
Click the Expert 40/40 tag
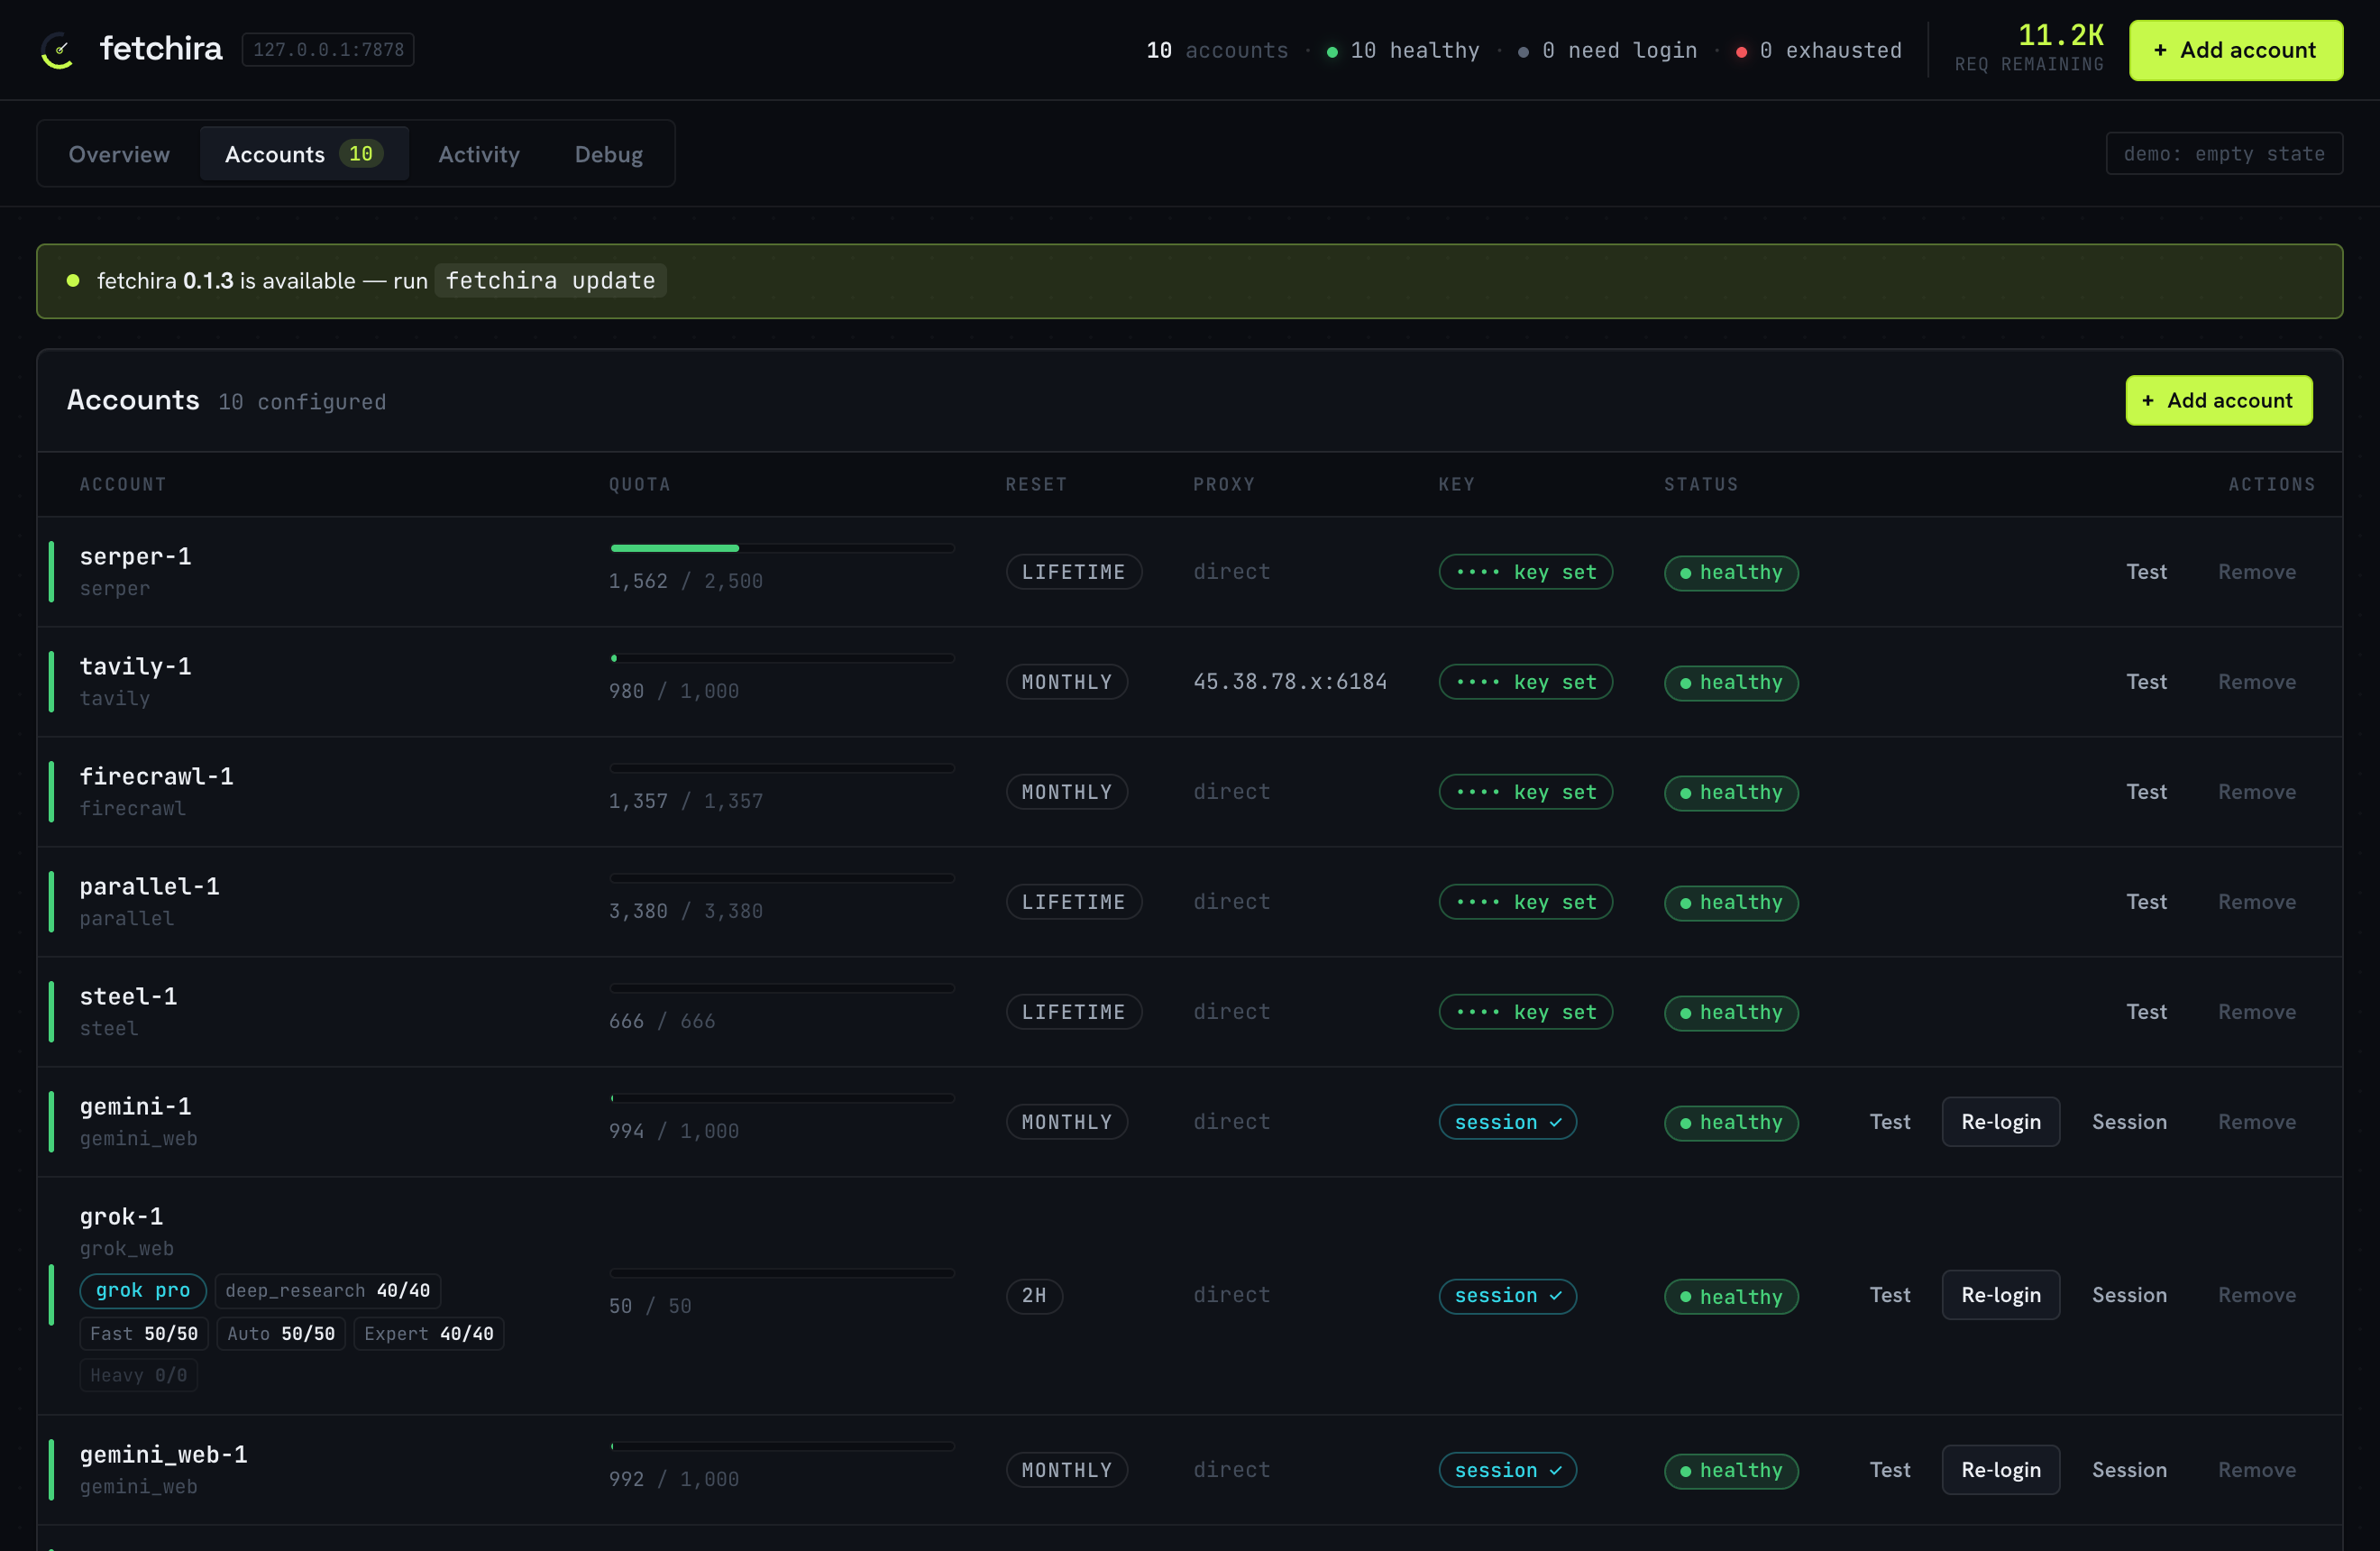coord(429,1334)
